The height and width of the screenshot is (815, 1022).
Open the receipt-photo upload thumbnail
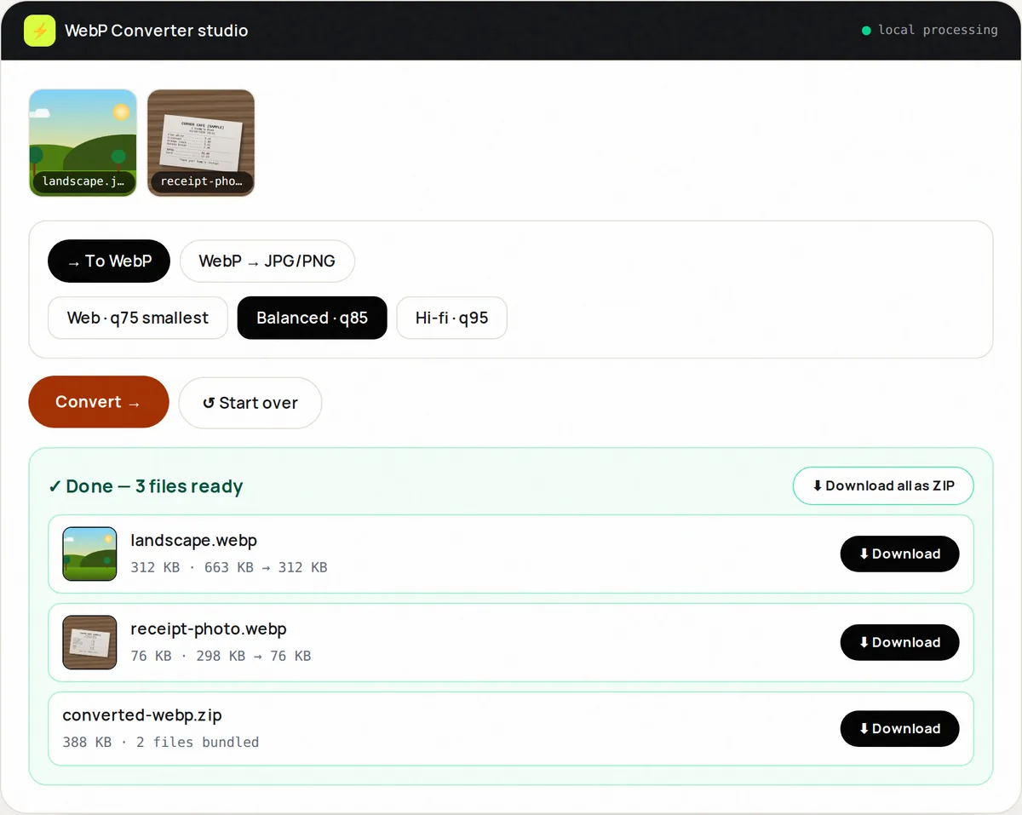201,143
